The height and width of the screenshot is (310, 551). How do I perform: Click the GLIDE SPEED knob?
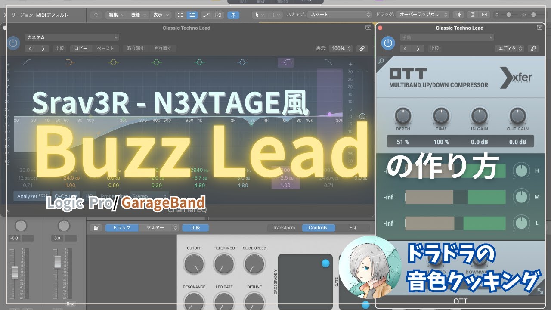[254, 264]
